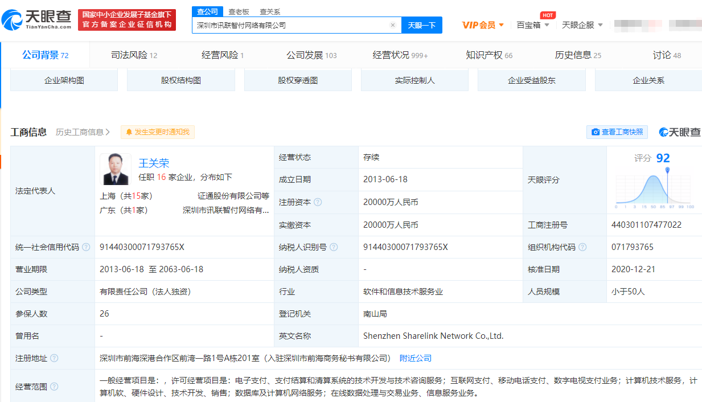Click help icon next to 注册资本

coord(318,202)
